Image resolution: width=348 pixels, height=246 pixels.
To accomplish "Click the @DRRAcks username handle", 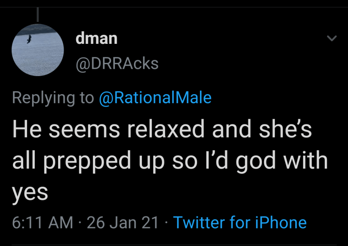I will pyautogui.click(x=117, y=64).
